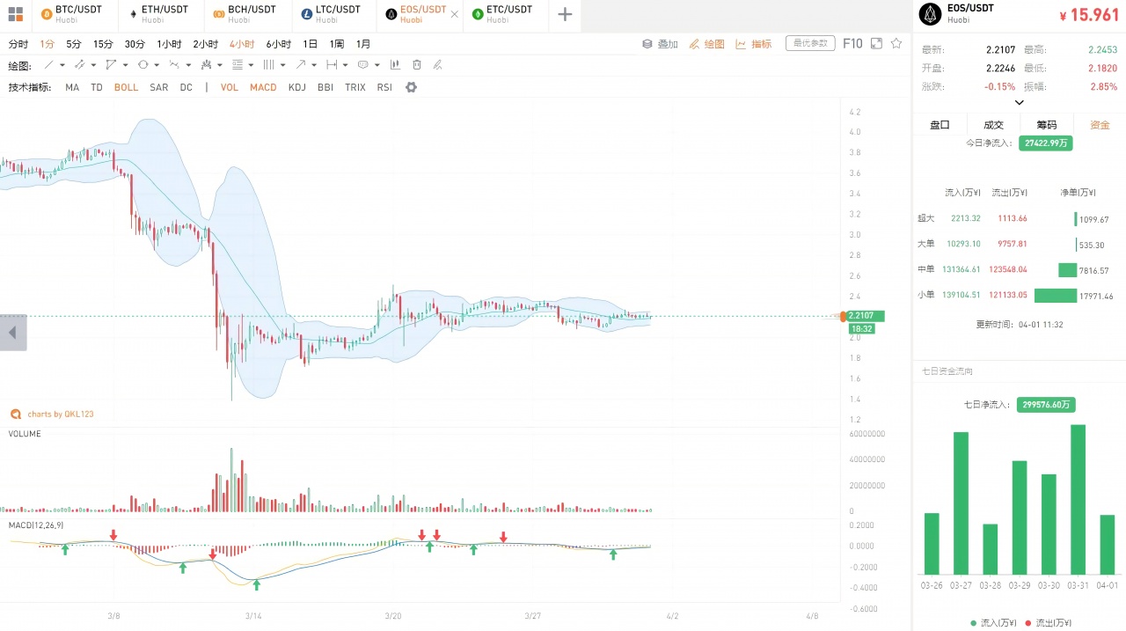Select the vertical time lines tool
Screen dimensions: 1126x631
coord(268,64)
